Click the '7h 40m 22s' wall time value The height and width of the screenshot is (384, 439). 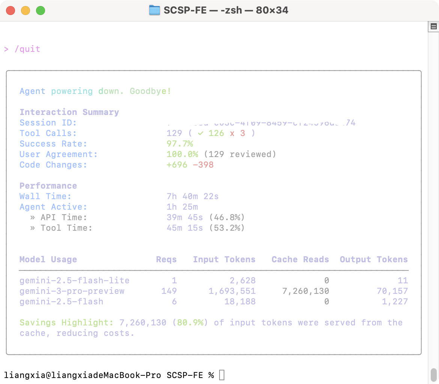click(x=192, y=197)
